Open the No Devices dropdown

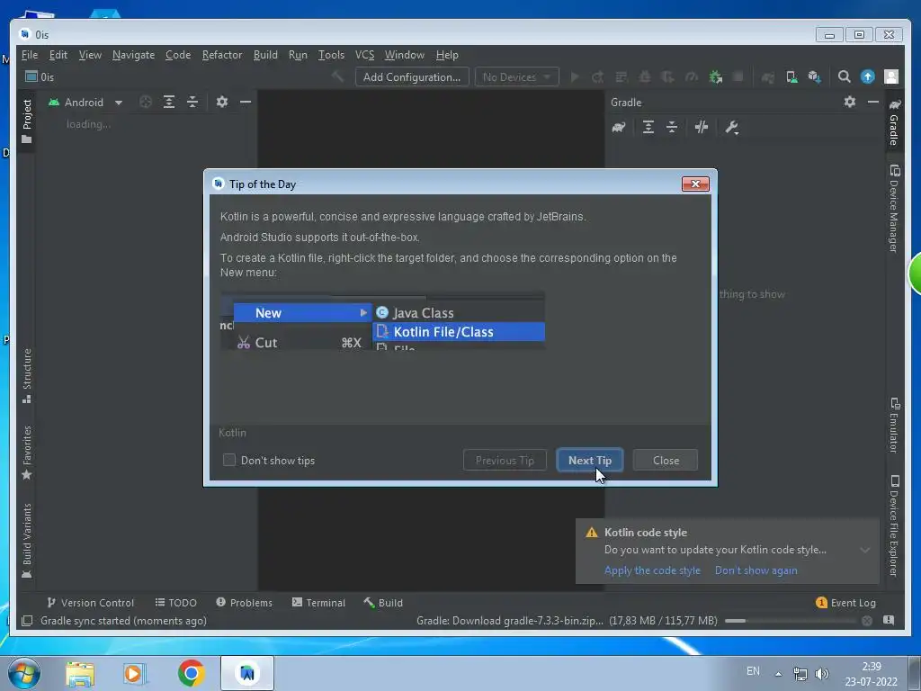tap(516, 77)
